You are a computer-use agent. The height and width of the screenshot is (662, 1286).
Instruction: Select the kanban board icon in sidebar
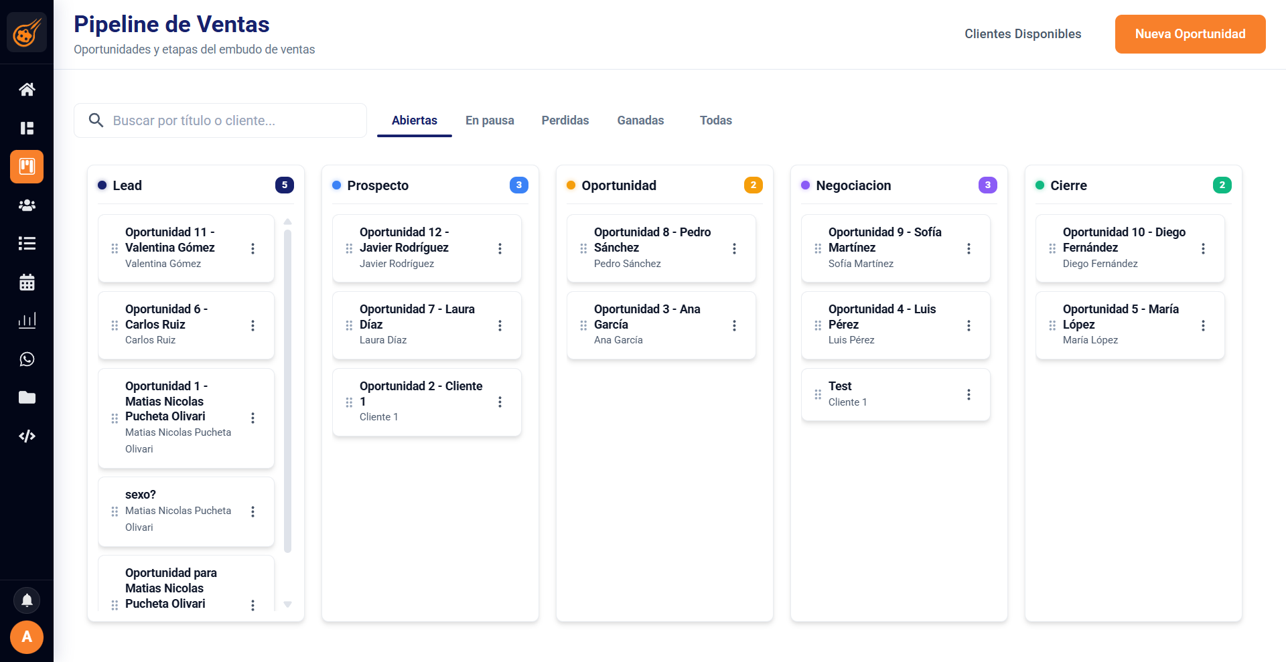(x=27, y=167)
